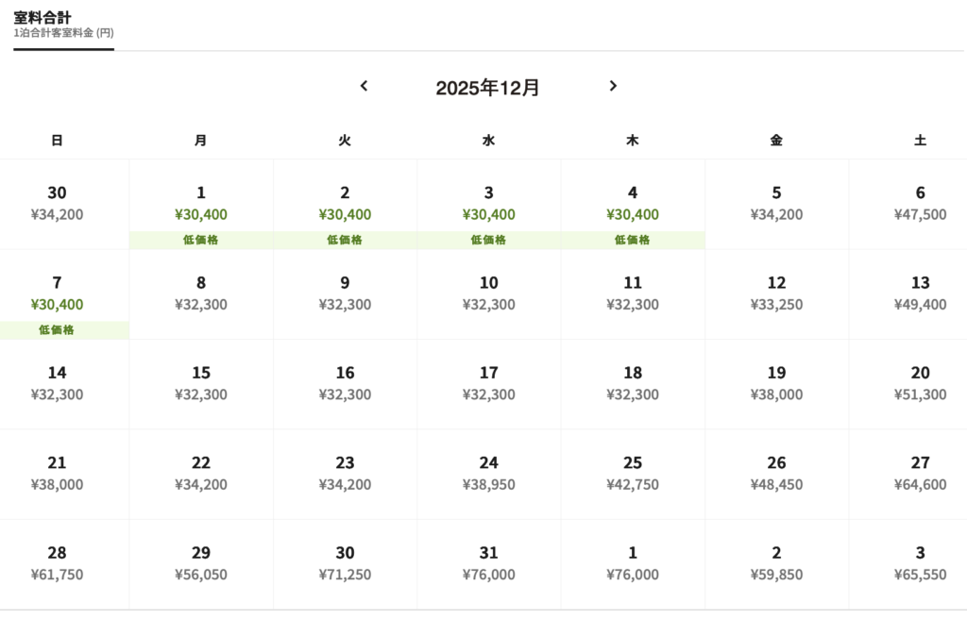Select December 30 priced ¥71,250
This screenshot has width=967, height=619.
point(345,565)
